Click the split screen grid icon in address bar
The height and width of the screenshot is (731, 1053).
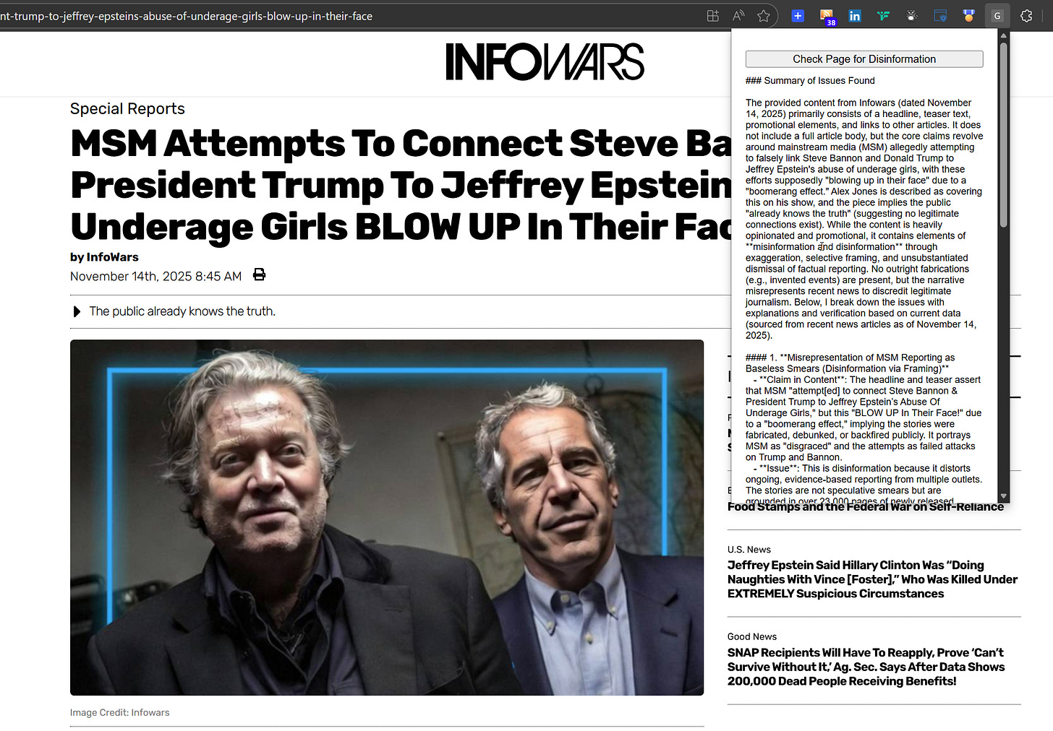[x=712, y=16]
